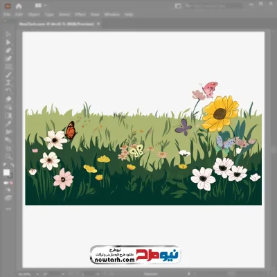Viewport: 277px width, 277px height.
Task: Select the Zoom tool
Action: pos(8,157)
